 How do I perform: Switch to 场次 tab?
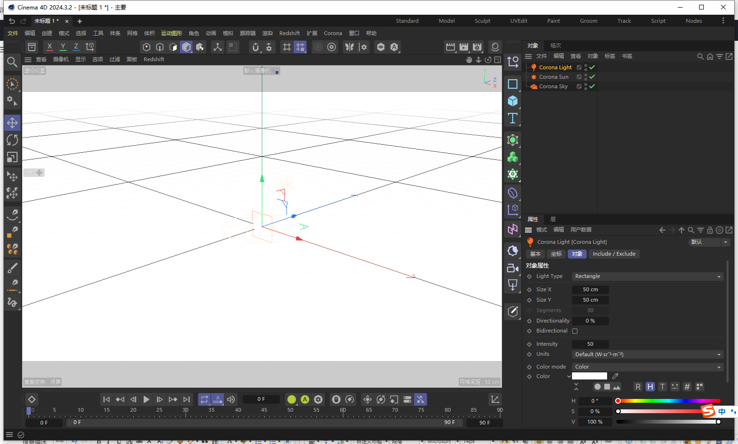556,46
